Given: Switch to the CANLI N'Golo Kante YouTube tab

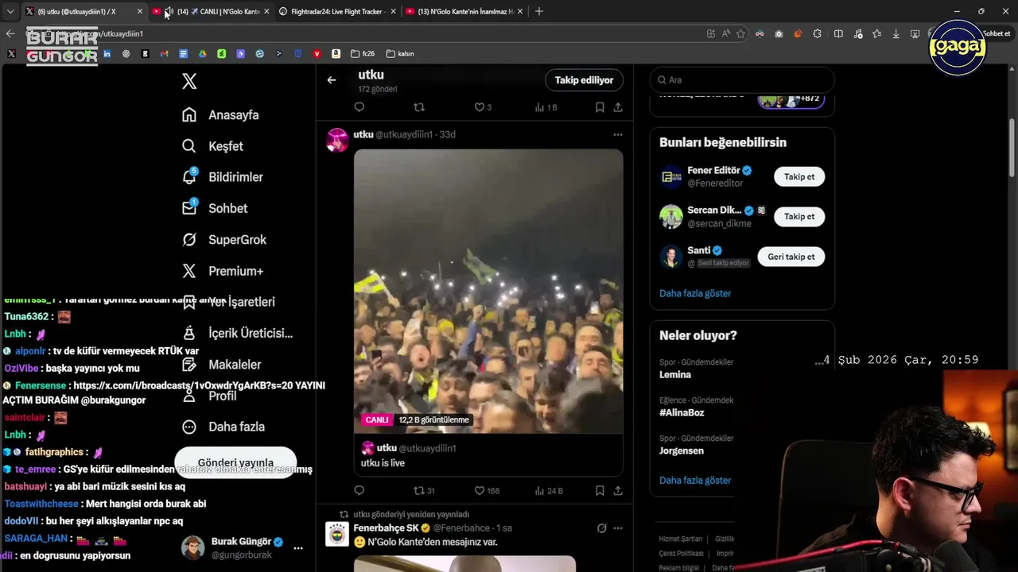Looking at the screenshot, I should pos(212,11).
